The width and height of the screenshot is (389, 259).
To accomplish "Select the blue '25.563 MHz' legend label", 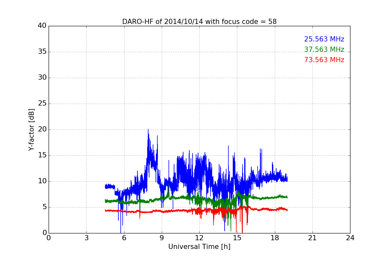I will click(324, 39).
